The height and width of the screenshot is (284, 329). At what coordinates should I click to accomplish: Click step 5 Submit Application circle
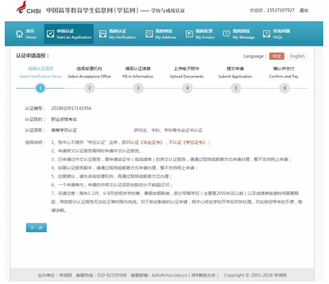pos(236,88)
